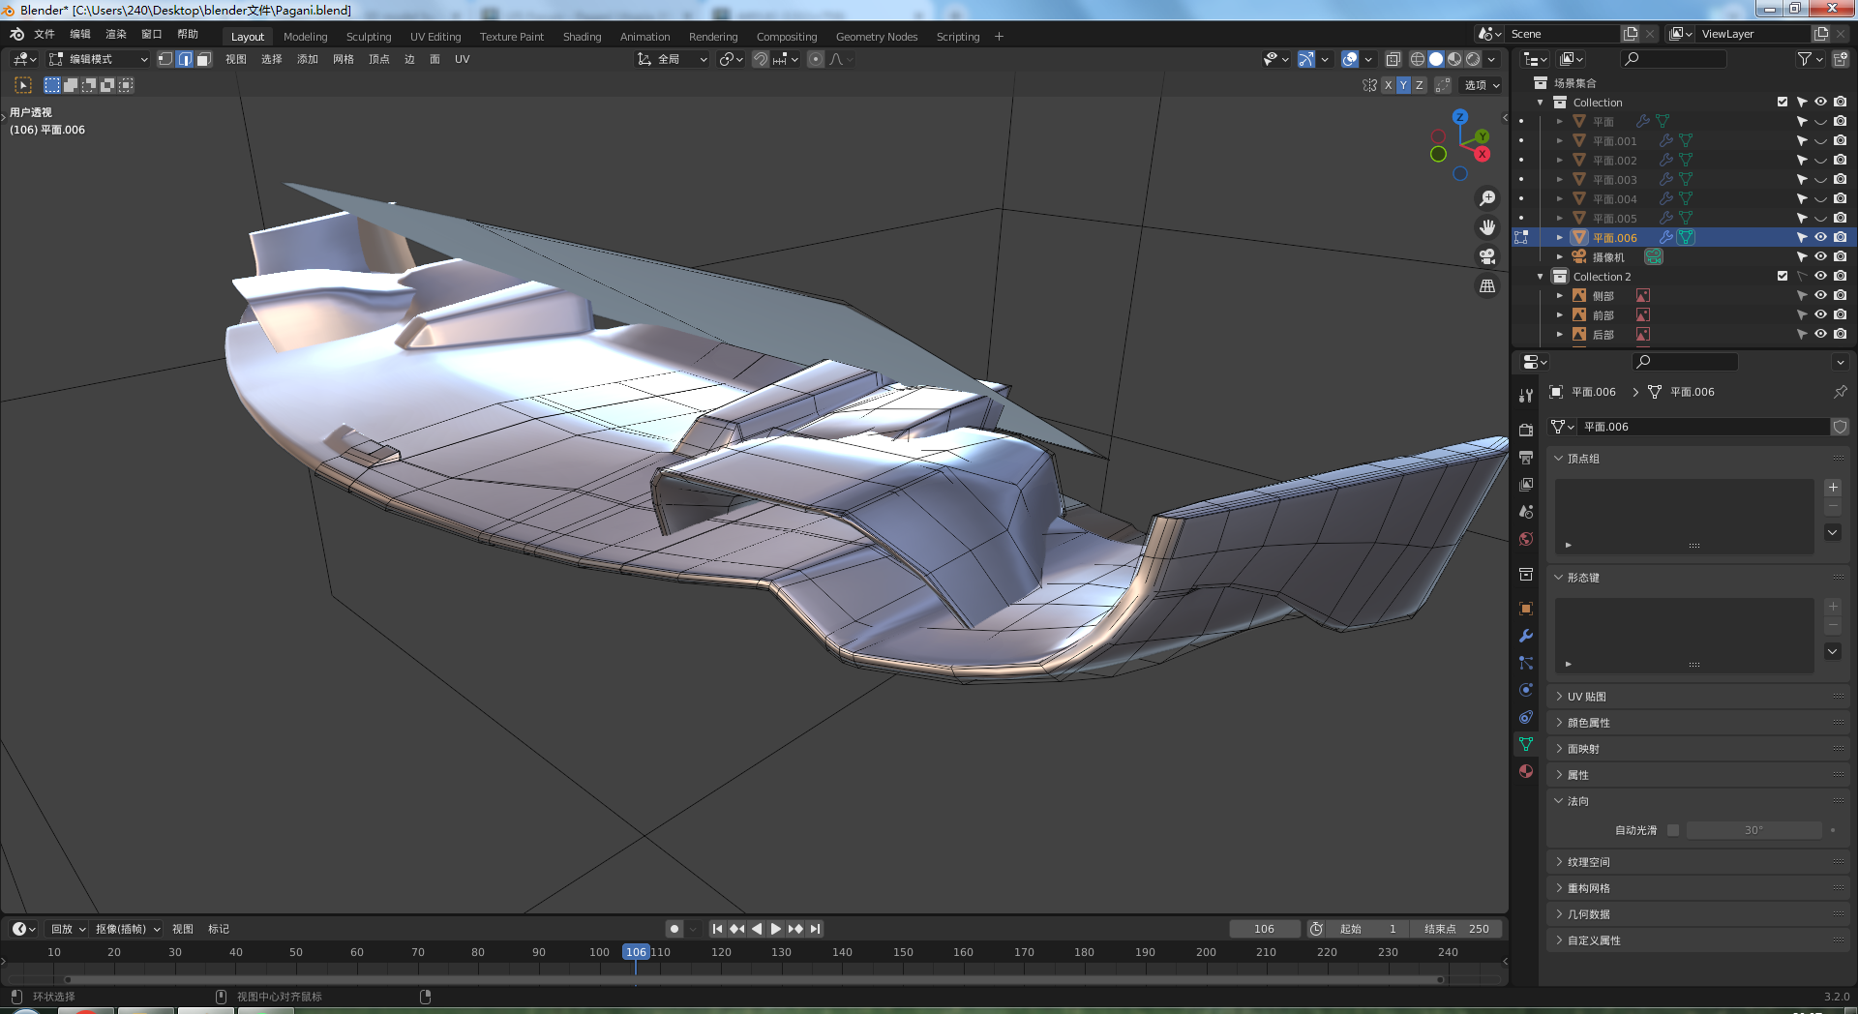Screen dimensions: 1858x1014
Task: Click the zoom view gizmo icon
Action: [1487, 198]
